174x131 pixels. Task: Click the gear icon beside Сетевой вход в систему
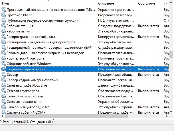[3, 96]
